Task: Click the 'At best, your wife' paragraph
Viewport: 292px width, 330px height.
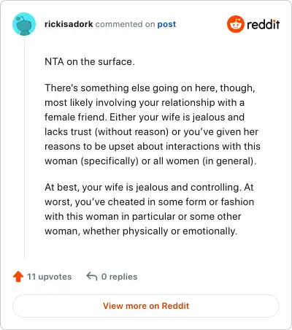Action: 149,209
